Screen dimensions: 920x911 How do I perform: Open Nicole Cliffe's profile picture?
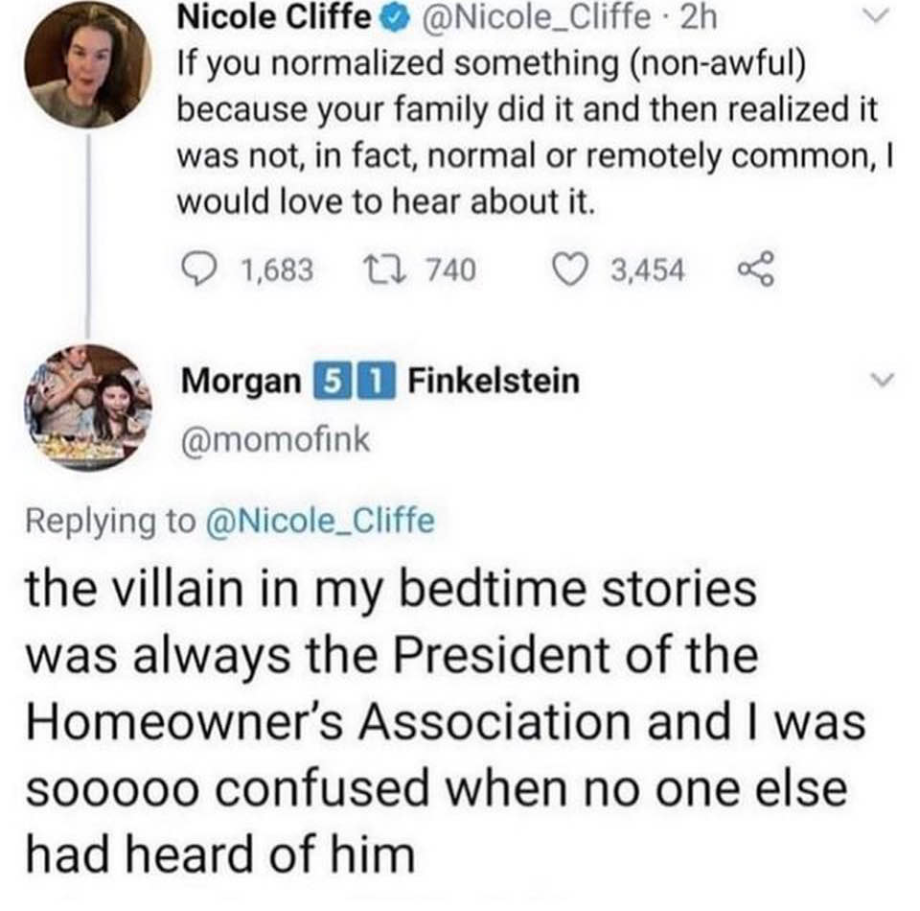pos(87,65)
